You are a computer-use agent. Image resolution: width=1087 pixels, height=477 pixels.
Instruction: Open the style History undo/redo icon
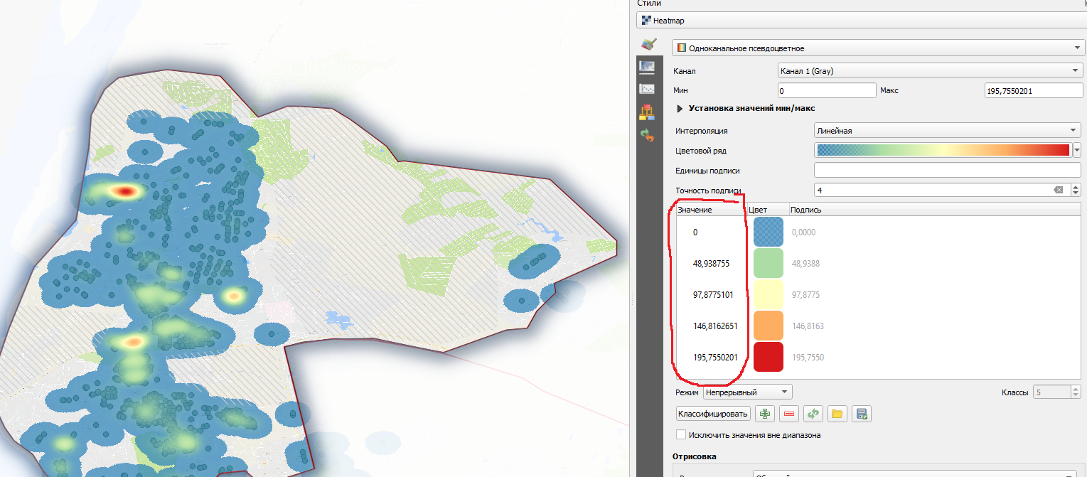point(647,134)
